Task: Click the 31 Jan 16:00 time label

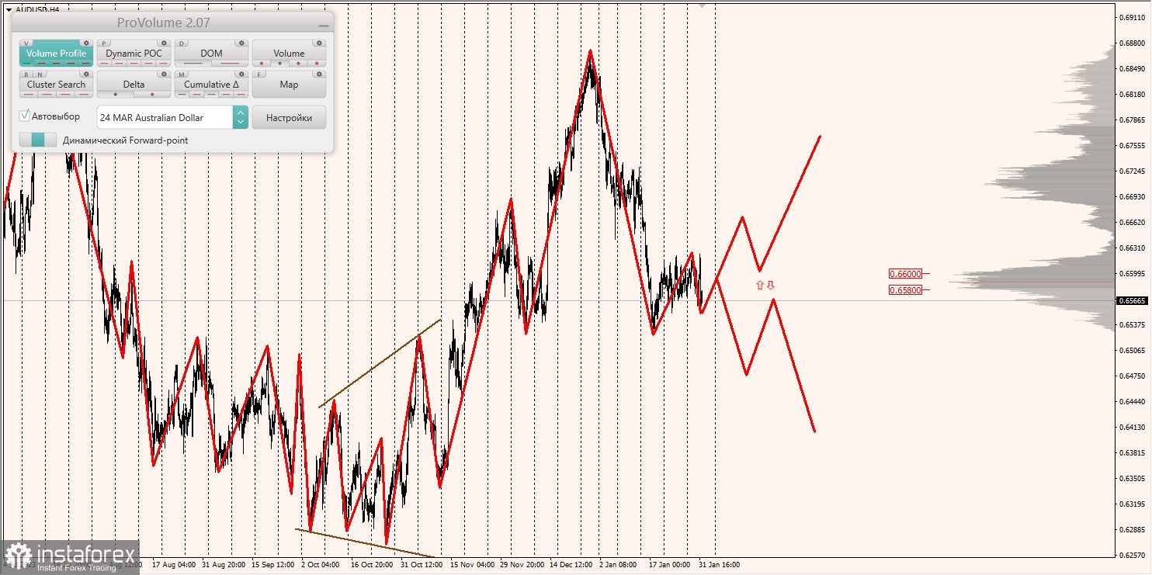Action: tap(719, 565)
